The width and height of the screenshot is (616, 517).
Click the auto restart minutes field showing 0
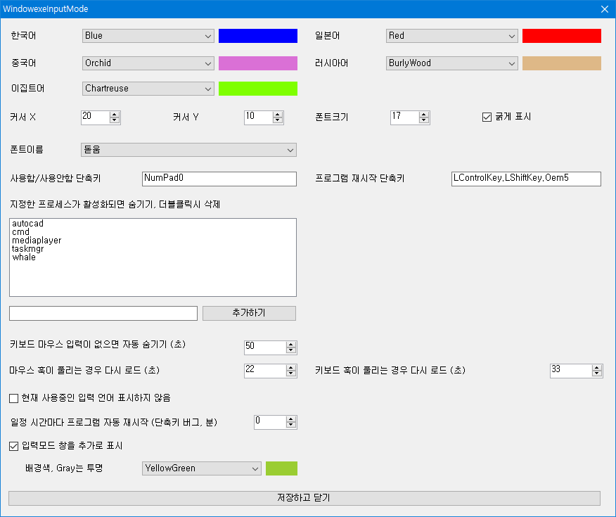270,422
